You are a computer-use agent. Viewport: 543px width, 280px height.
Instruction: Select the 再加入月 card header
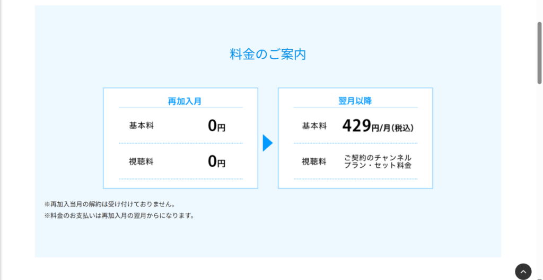click(x=185, y=101)
